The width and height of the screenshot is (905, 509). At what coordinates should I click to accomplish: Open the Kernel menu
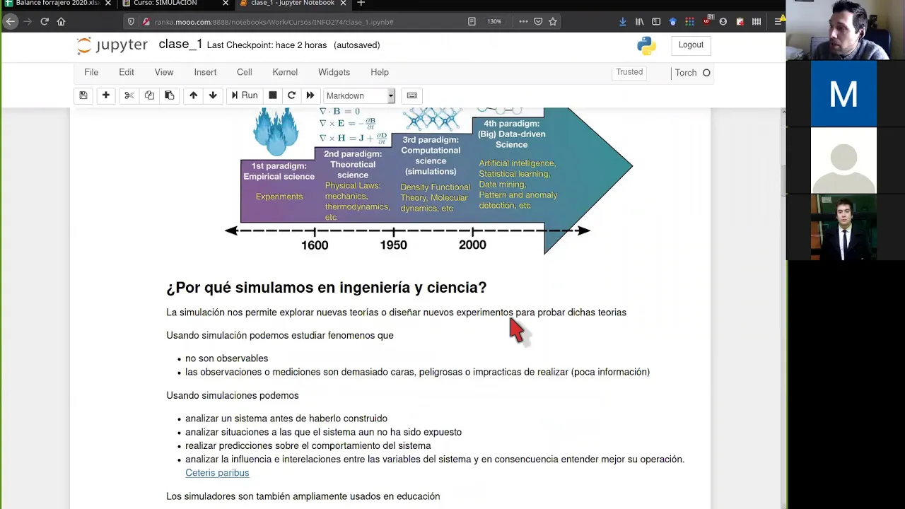pyautogui.click(x=285, y=72)
